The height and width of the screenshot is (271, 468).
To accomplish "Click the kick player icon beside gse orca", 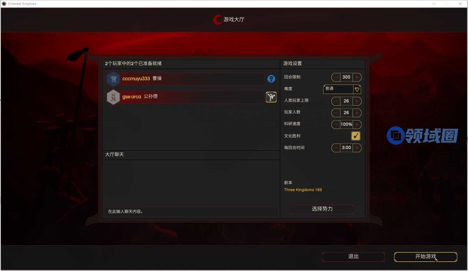I will click(271, 97).
